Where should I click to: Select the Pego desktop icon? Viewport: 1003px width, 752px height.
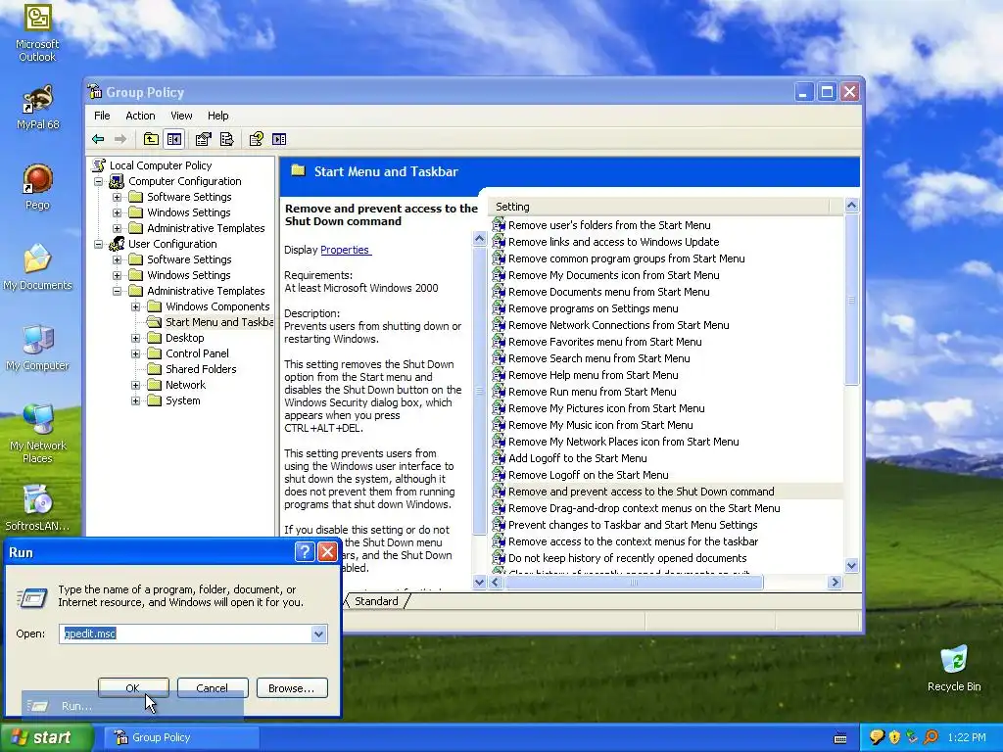tap(37, 187)
